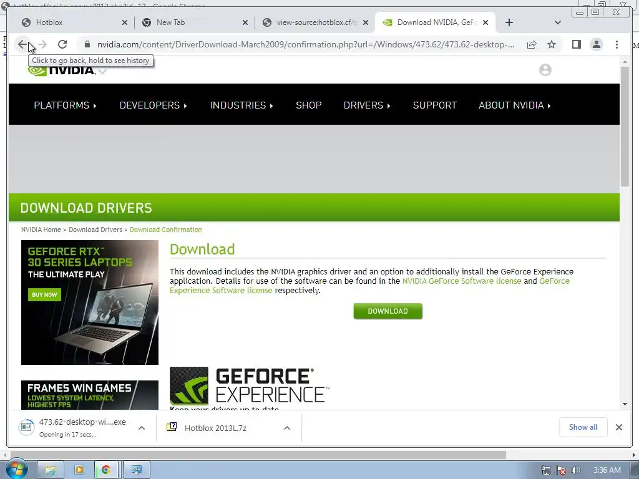Open the network tray icon
Screen dimensions: 639x479
546,470
